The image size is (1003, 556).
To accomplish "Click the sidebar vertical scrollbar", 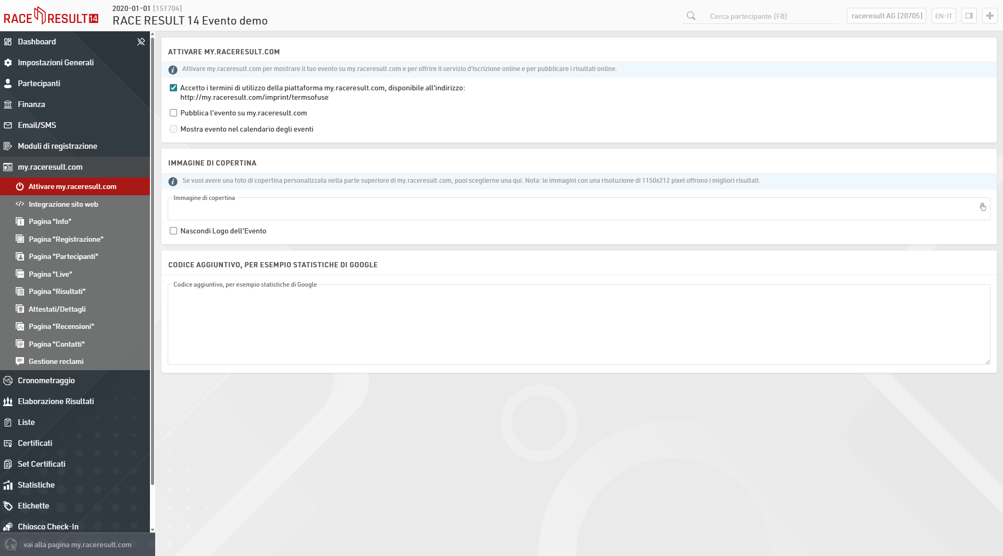I will (153, 261).
